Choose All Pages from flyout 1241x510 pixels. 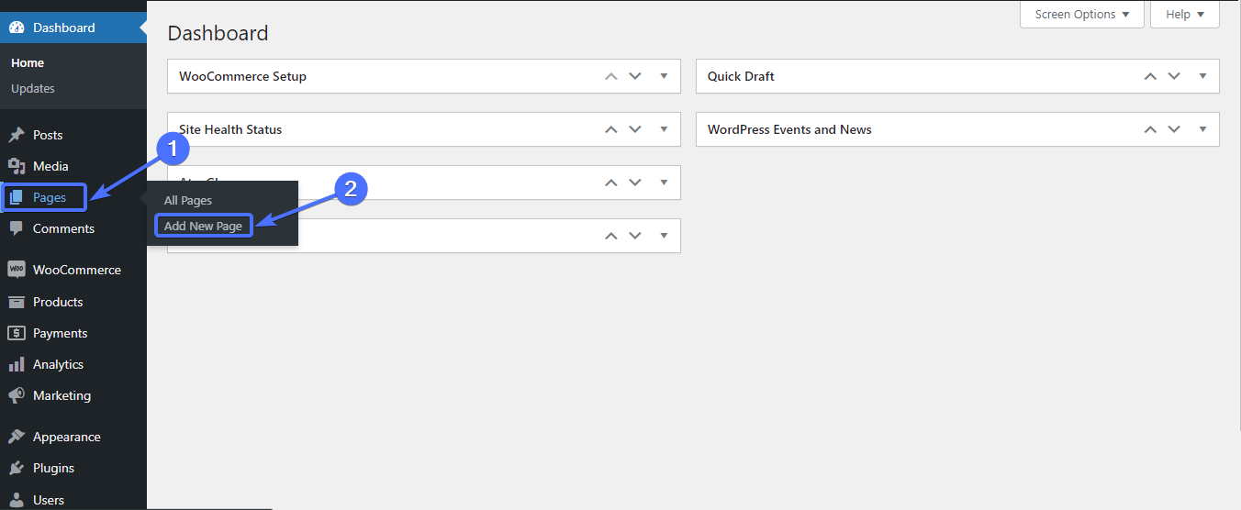[188, 200]
